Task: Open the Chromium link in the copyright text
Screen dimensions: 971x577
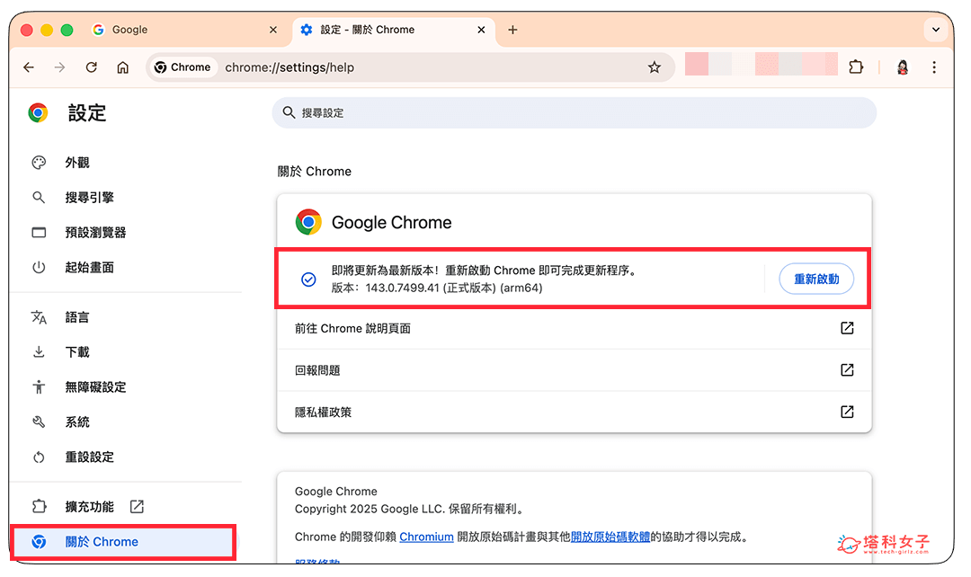Action: click(426, 537)
